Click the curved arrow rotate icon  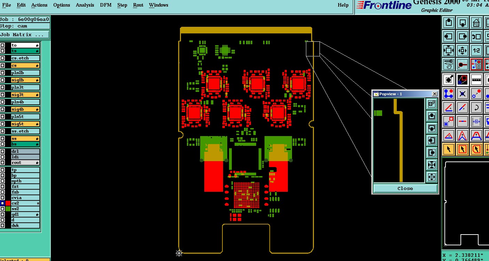tap(476, 108)
